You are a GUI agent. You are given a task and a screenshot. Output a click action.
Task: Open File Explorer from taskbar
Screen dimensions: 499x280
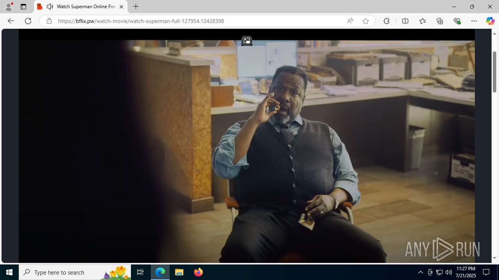(179, 272)
